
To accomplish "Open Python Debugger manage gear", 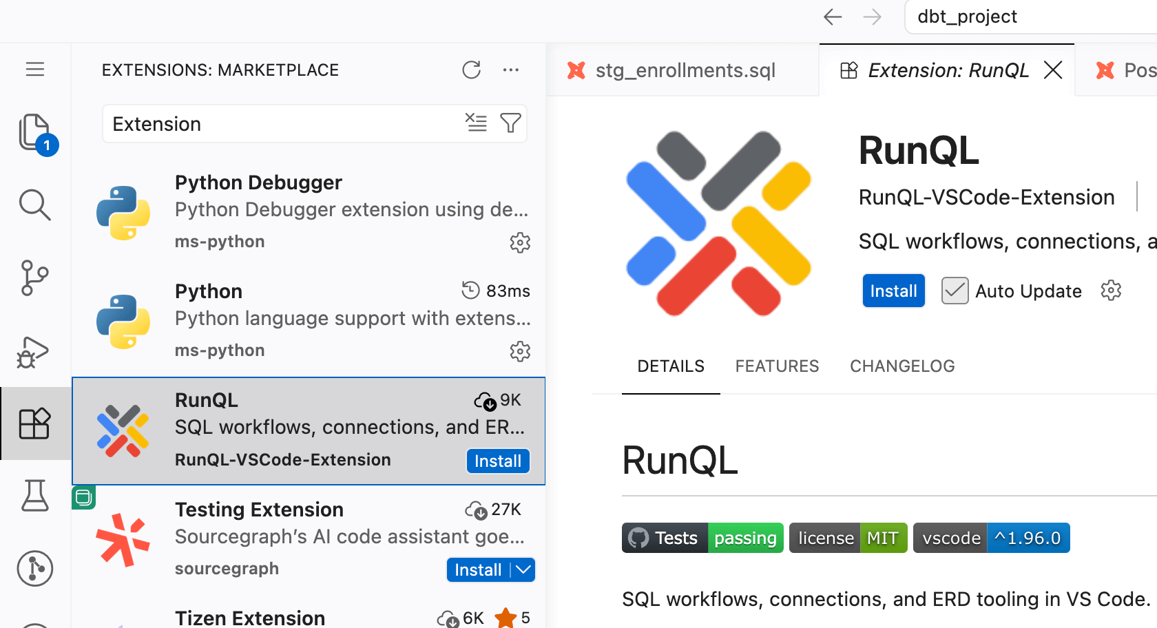I will point(520,242).
